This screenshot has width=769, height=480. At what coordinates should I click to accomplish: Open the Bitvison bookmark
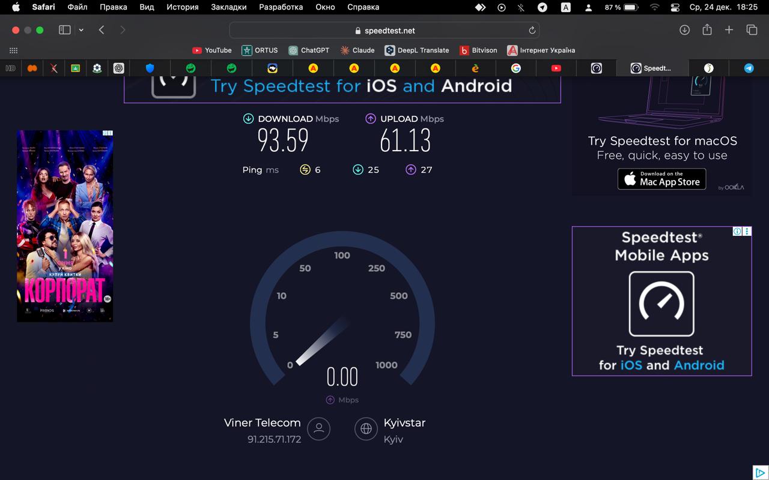(478, 50)
